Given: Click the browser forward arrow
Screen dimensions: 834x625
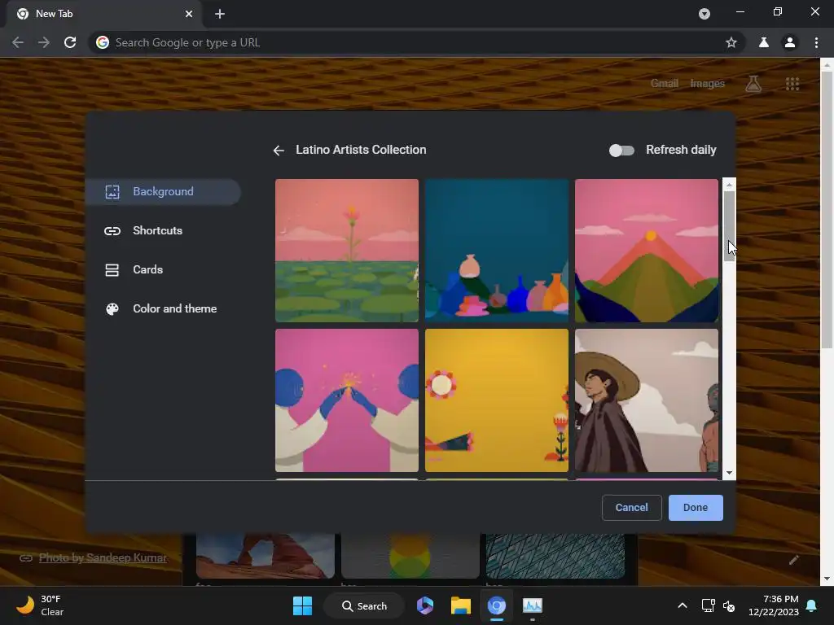Looking at the screenshot, I should tap(44, 42).
